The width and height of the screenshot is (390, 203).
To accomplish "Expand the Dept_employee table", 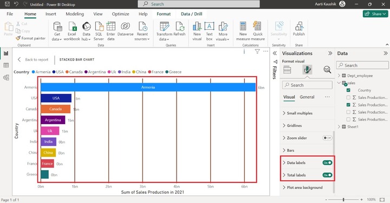I will pyautogui.click(x=339, y=76).
